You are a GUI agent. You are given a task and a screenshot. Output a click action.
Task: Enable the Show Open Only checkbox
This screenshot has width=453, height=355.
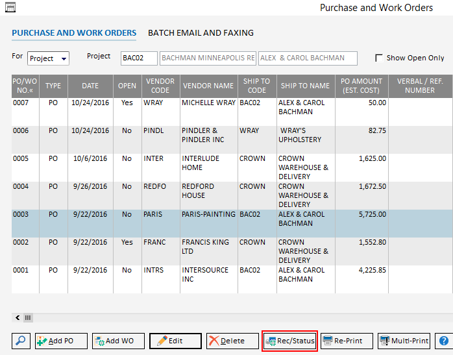coord(379,58)
